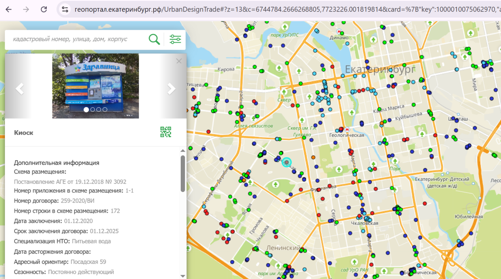Click the Юбилейная label on map
This screenshot has width=501, height=279.
coord(468,217)
